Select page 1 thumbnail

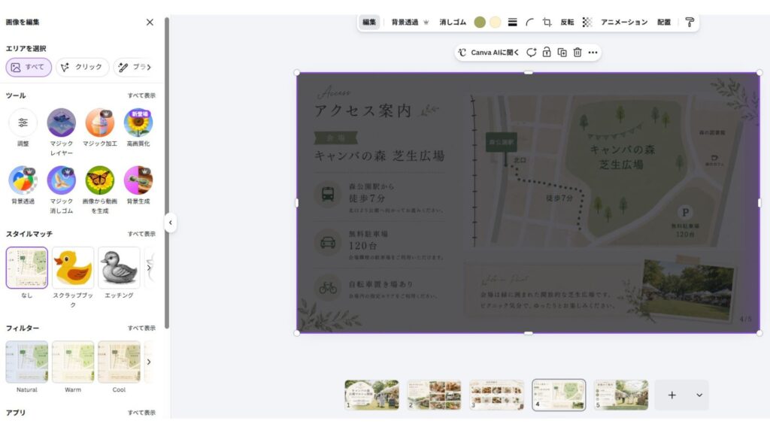(371, 395)
